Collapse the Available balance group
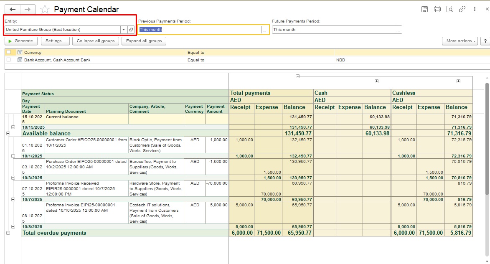The image size is (490, 264). [8, 133]
